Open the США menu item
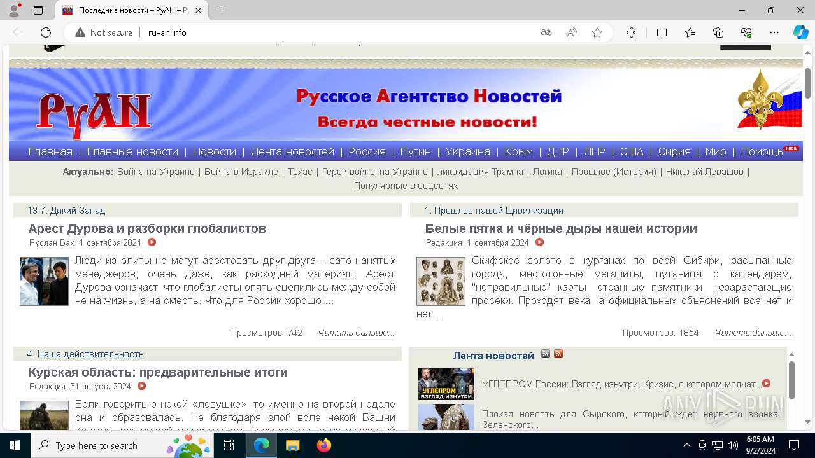815x458 pixels. (632, 151)
